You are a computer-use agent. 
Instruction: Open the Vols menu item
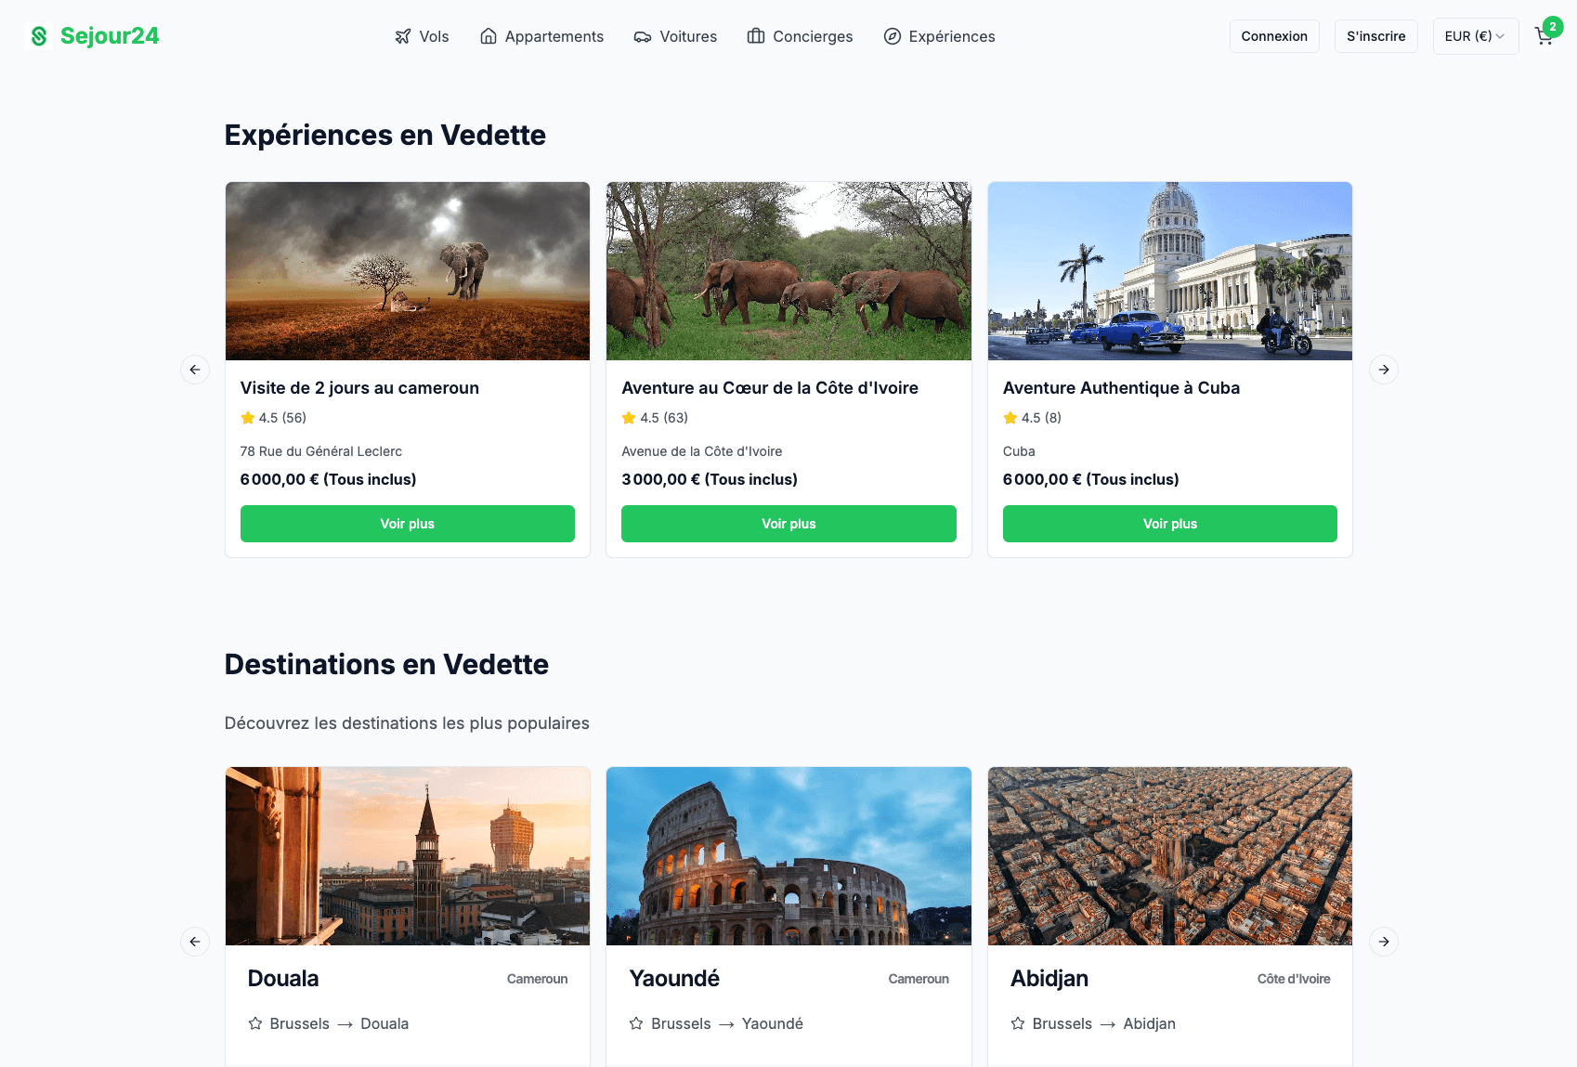[422, 36]
